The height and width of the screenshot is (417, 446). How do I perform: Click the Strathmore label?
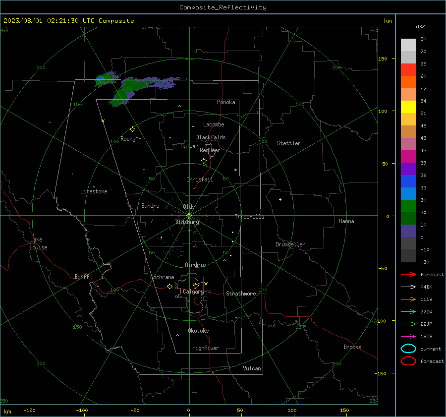point(241,294)
